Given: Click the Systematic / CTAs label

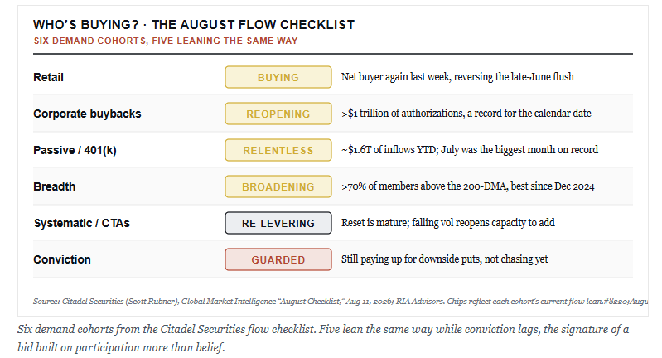Looking at the screenshot, I should point(82,223).
